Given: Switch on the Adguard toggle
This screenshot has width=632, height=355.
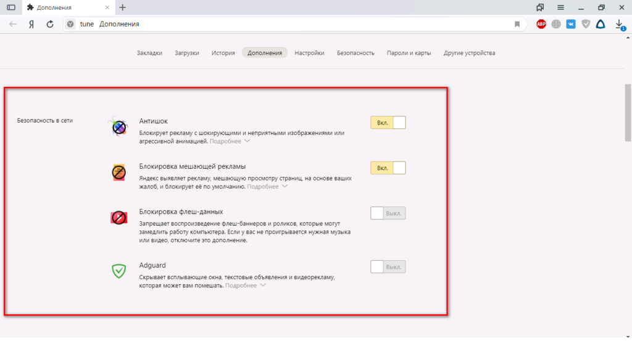Looking at the screenshot, I should point(388,266).
